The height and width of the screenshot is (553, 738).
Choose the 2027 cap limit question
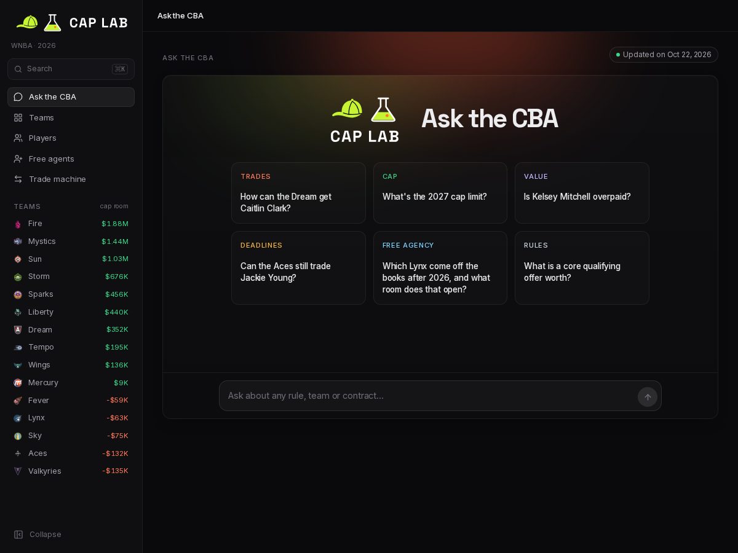[x=440, y=193]
